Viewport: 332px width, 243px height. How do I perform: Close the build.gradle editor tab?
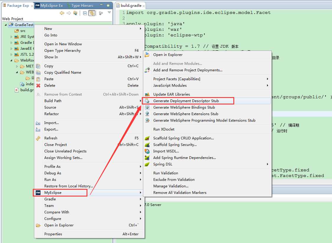tap(144, 6)
